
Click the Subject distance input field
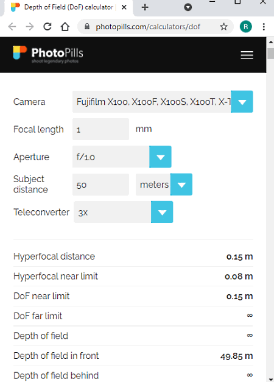(x=100, y=185)
